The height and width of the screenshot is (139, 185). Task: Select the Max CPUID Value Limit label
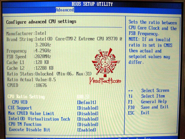[31, 113]
